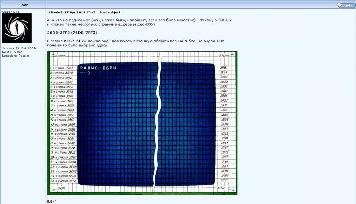This screenshot has height=204, width=356.
Task: Click the white jagged break line in the diagram
Action: click(x=156, y=125)
